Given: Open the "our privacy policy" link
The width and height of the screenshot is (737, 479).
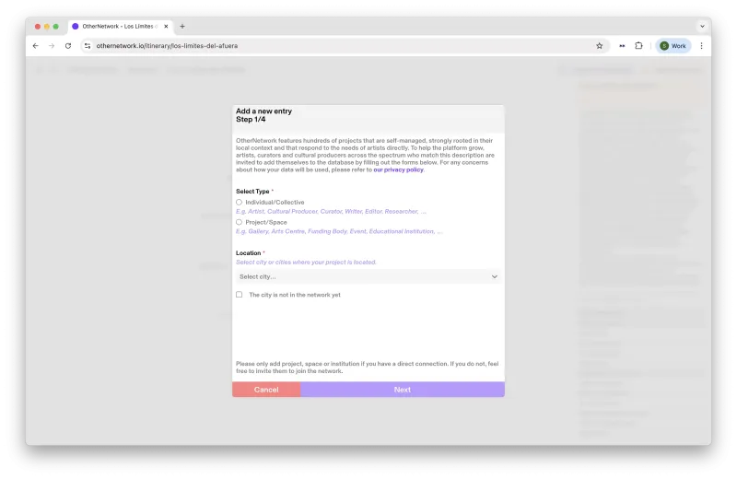Looking at the screenshot, I should tap(398, 169).
